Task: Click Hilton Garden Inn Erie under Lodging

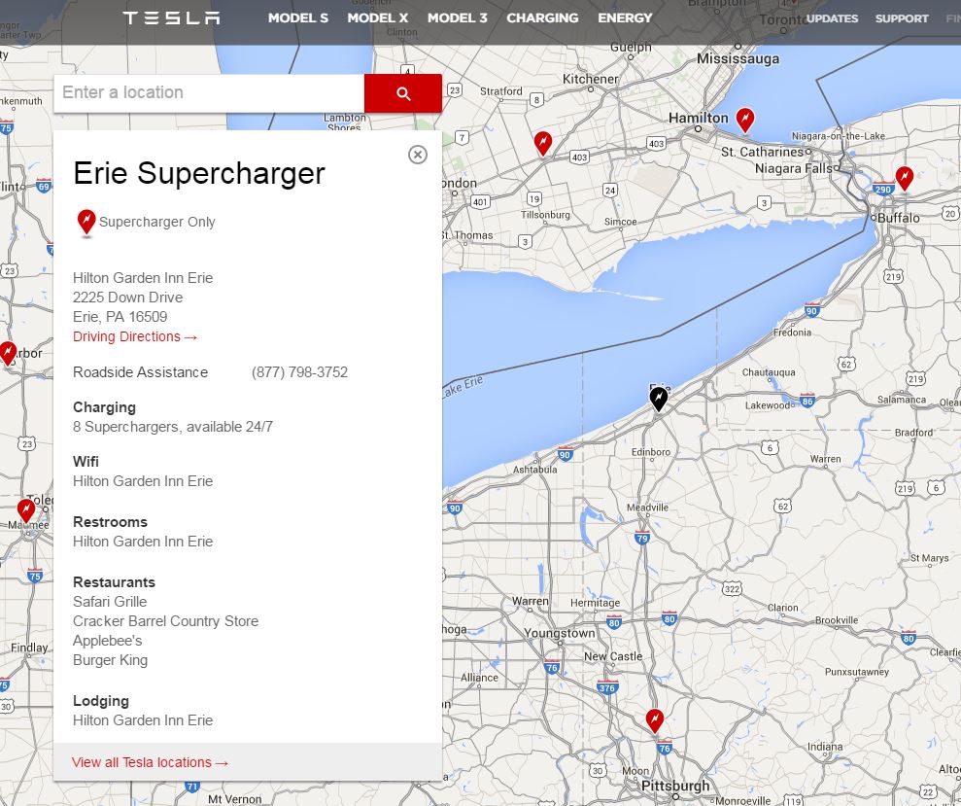Action: pos(143,720)
